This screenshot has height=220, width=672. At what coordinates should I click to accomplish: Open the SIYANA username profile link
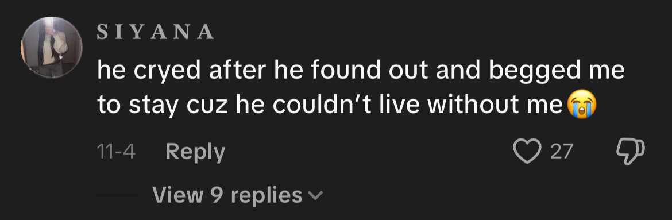coord(155,32)
